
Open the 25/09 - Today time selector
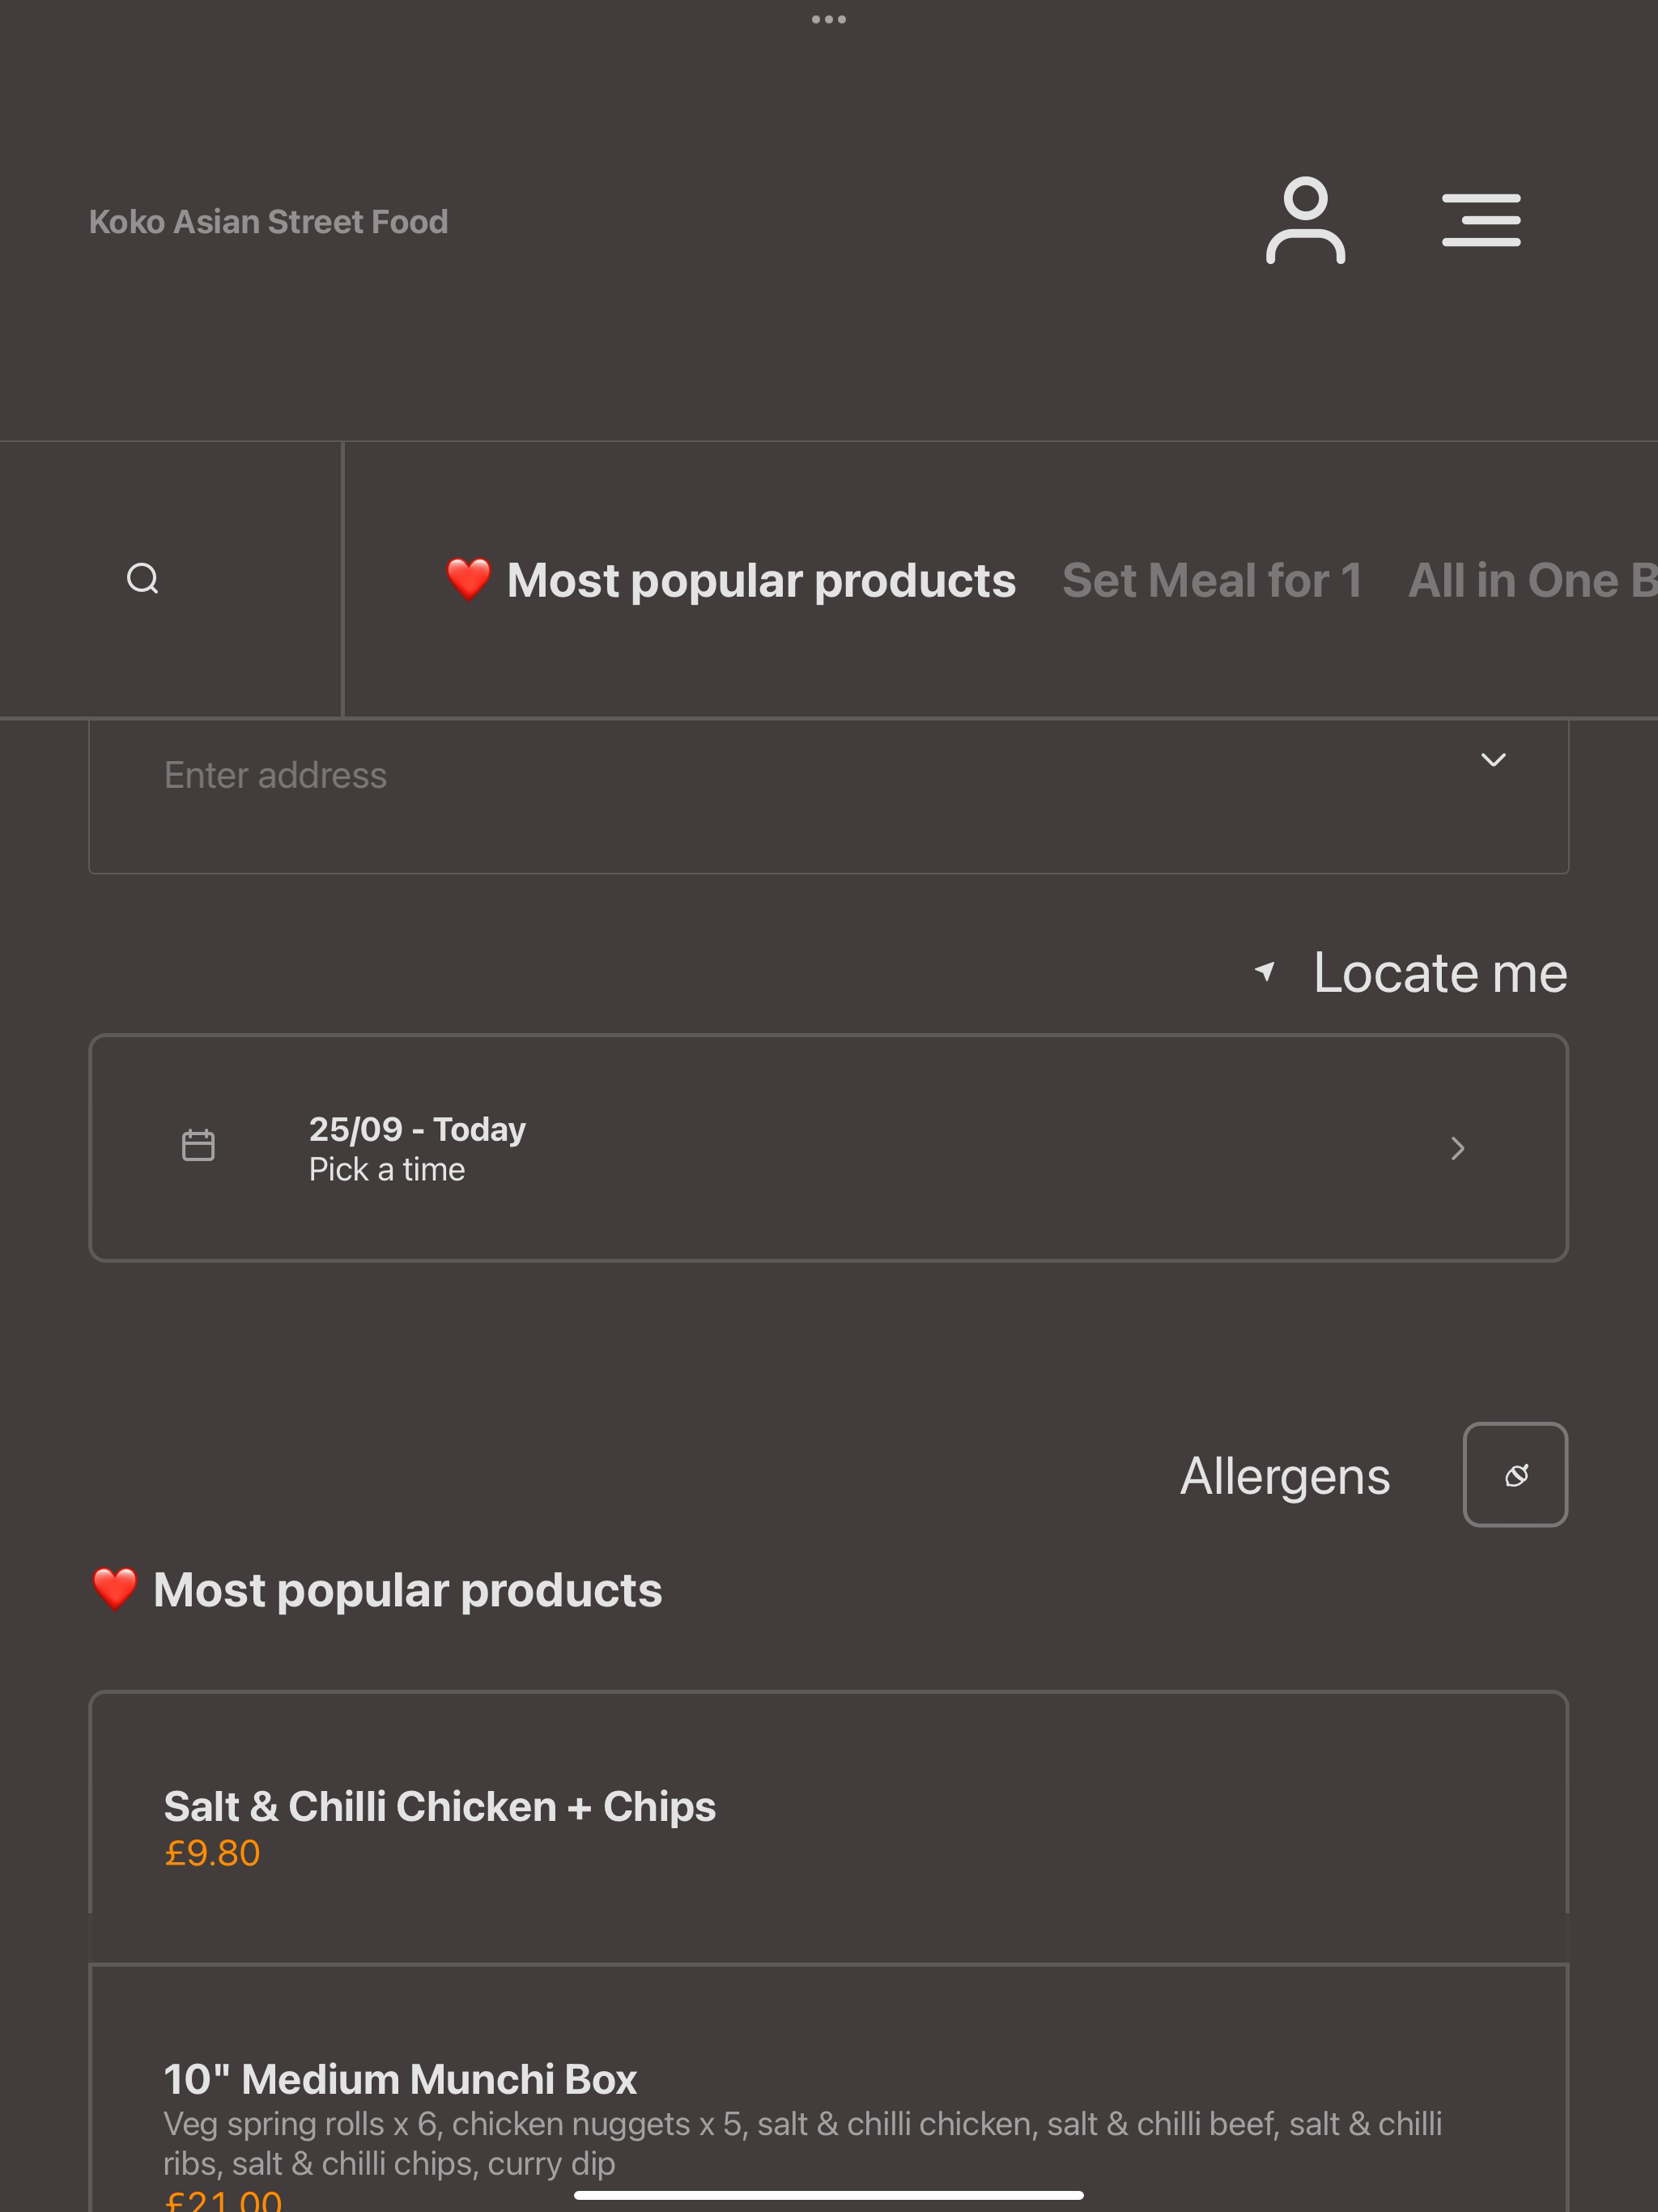click(829, 1148)
